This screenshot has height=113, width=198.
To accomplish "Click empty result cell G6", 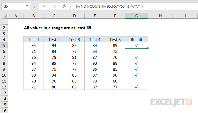I will [136, 51].
